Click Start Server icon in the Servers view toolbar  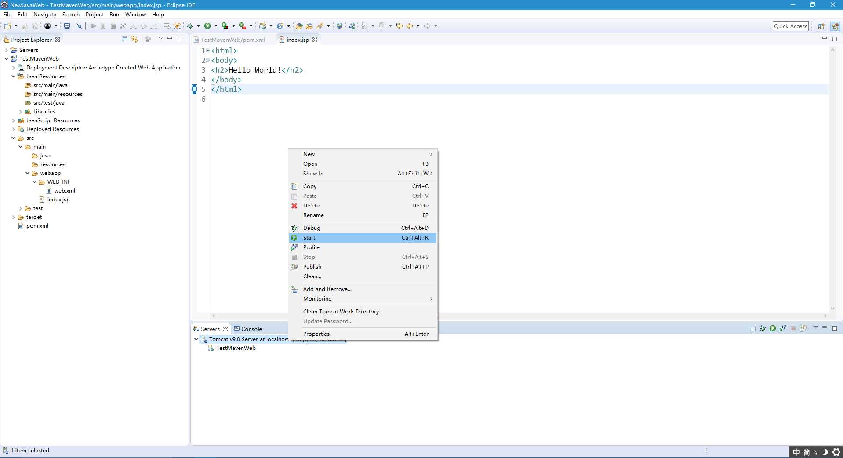(x=772, y=328)
